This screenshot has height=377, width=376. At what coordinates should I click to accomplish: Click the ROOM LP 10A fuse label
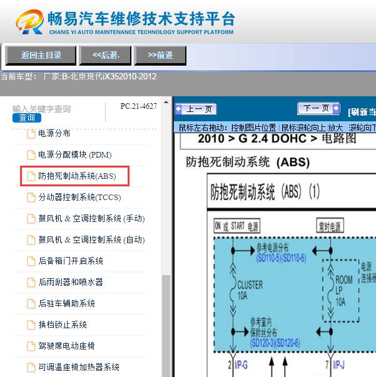pos(344,291)
